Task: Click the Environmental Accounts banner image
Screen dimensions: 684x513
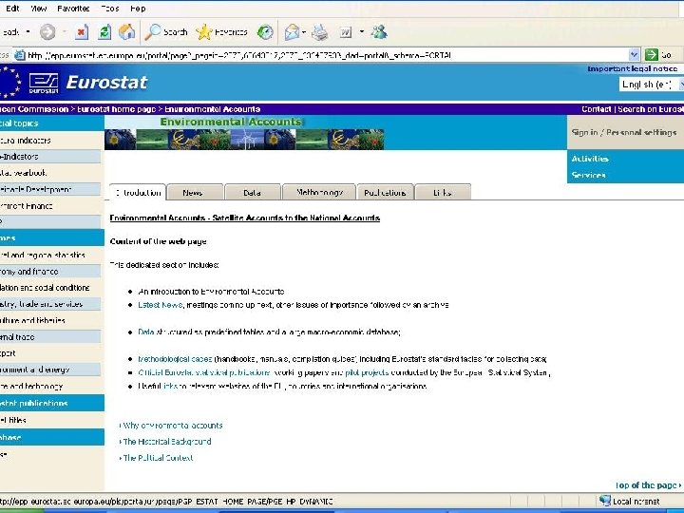Action: tap(244, 133)
